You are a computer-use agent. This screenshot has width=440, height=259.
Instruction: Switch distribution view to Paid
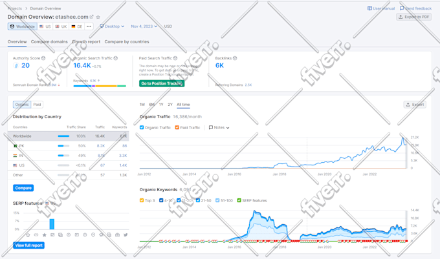tap(37, 105)
